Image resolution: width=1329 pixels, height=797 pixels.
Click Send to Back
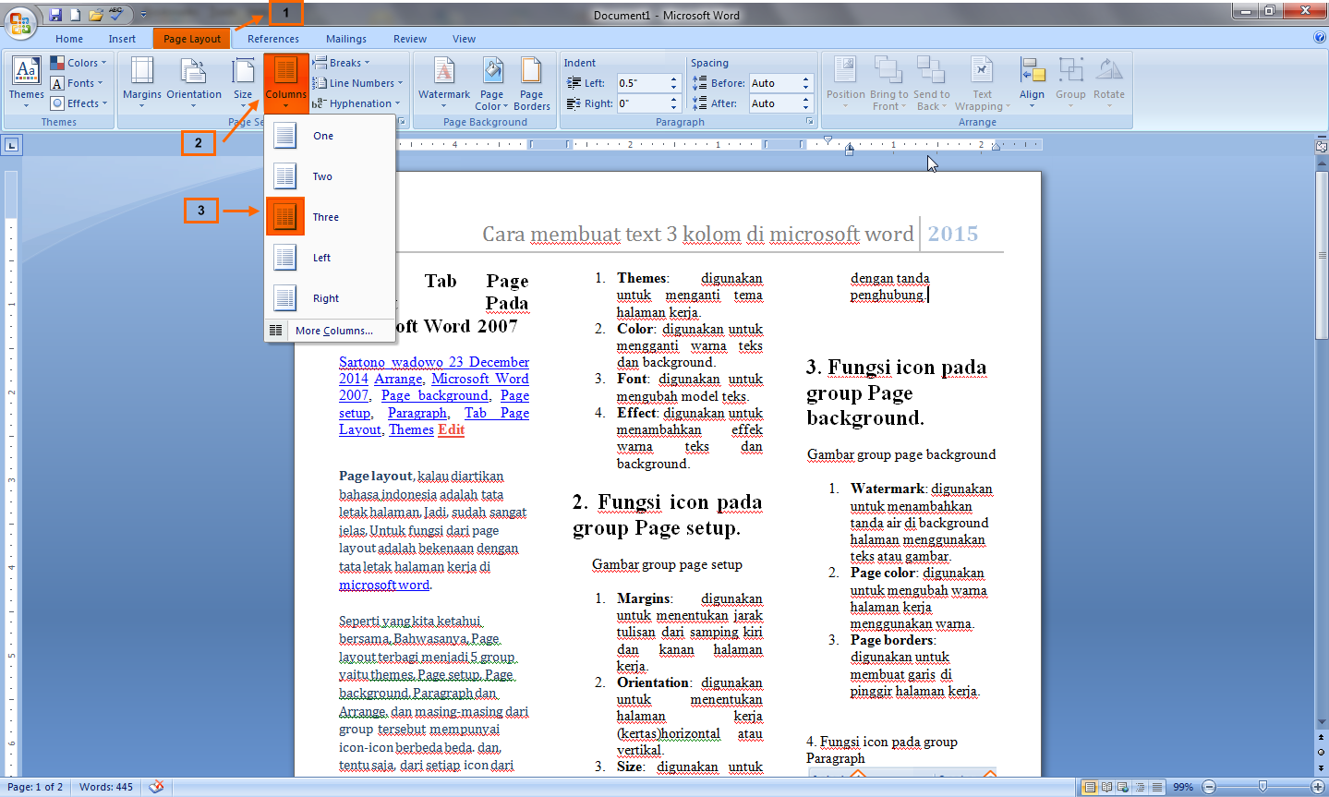coord(931,82)
